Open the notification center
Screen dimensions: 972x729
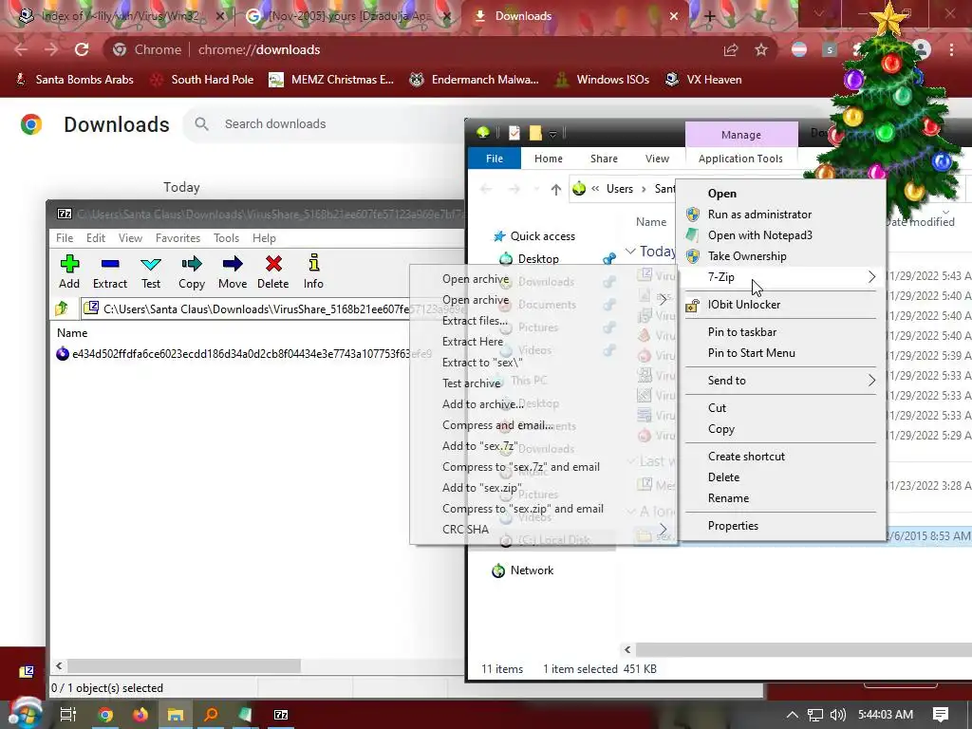click(941, 715)
